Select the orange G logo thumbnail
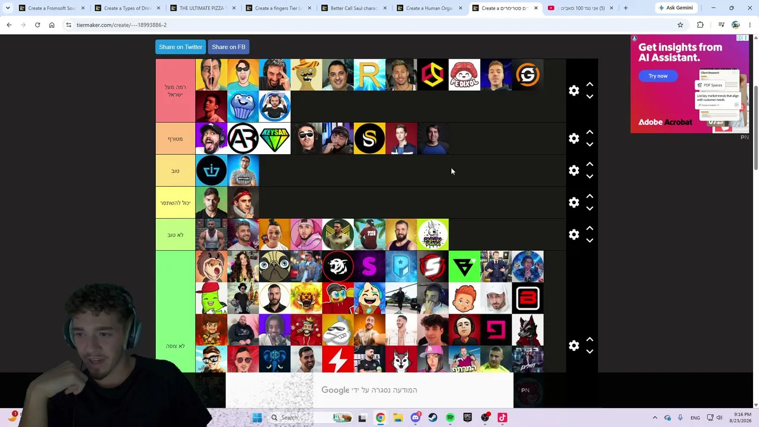 [x=528, y=75]
